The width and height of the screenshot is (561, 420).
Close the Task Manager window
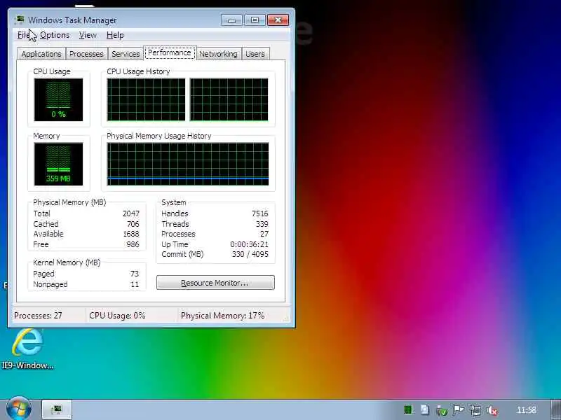pyautogui.click(x=278, y=20)
